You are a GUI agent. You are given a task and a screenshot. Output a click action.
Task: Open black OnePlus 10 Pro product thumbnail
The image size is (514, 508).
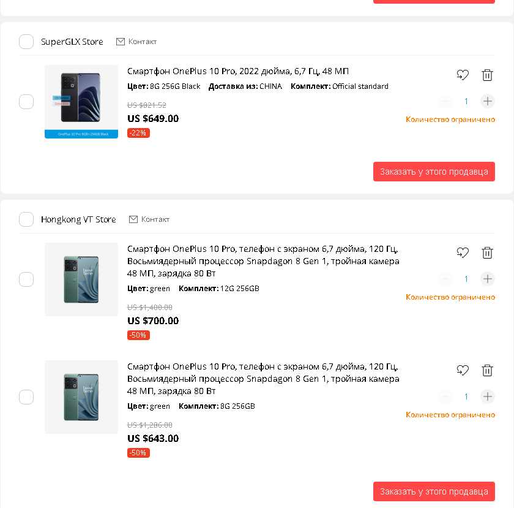tap(81, 102)
